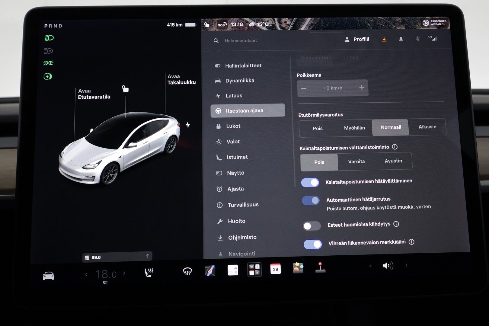Tap the volume speaker icon
Image resolution: width=489 pixels, height=326 pixels.
pyautogui.click(x=388, y=266)
